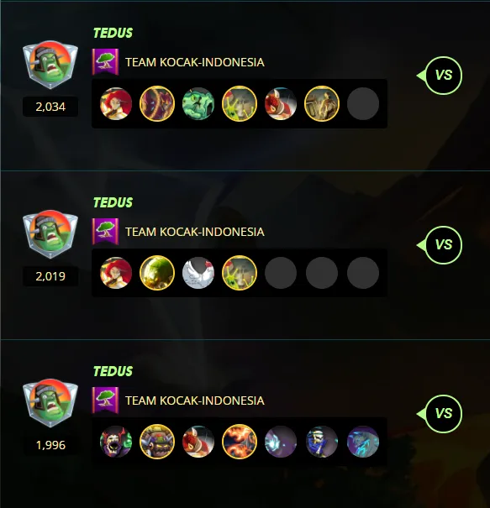Viewport: 490px width, 508px height.
Task: Open TEAM KOCAK-INDONESIA guild link in the third entry
Action: (195, 401)
